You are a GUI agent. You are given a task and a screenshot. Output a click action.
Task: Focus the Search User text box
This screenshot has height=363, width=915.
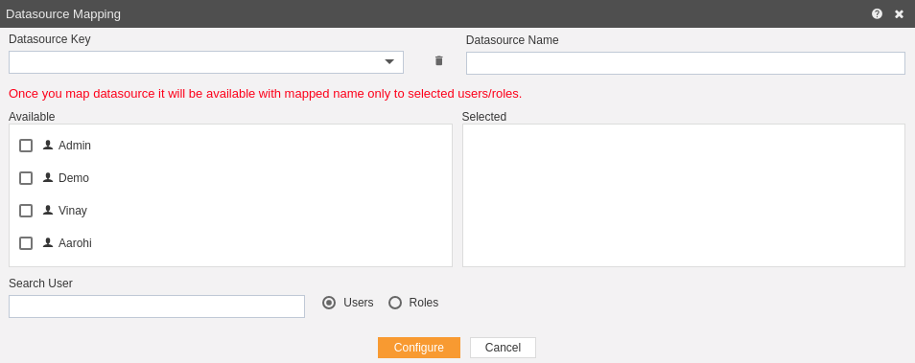coord(157,306)
